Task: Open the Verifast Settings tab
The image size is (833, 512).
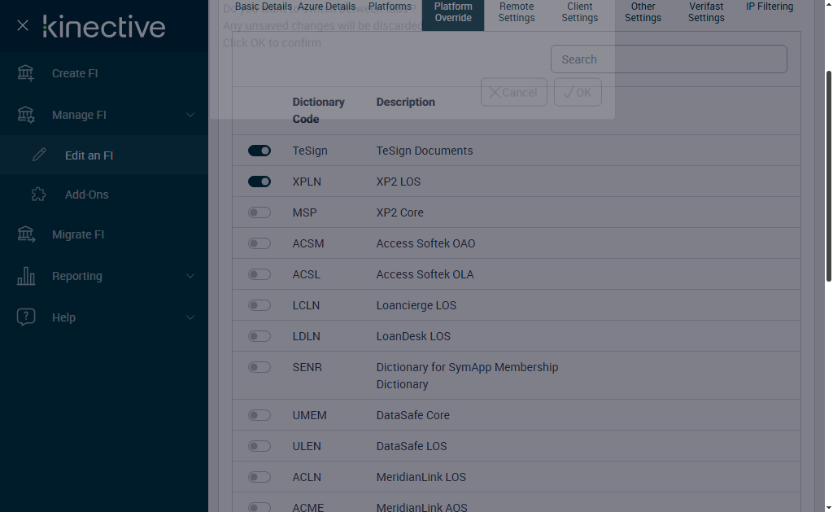Action: [x=705, y=12]
